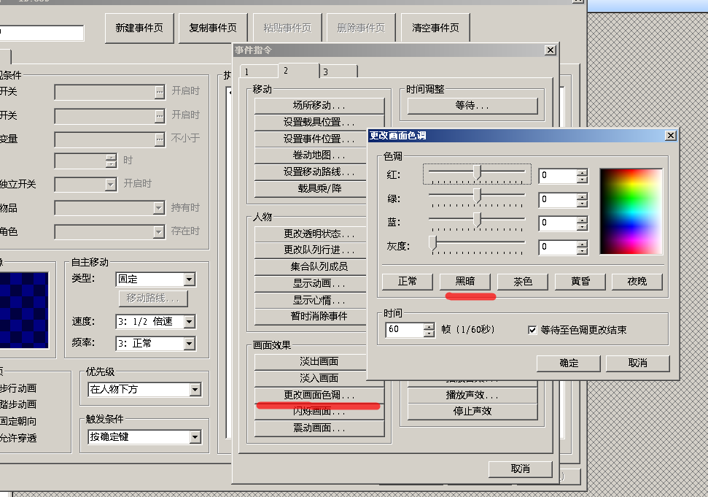Apply the 黑暗 tone preset
Image resolution: width=708 pixels, height=497 pixels.
465,282
